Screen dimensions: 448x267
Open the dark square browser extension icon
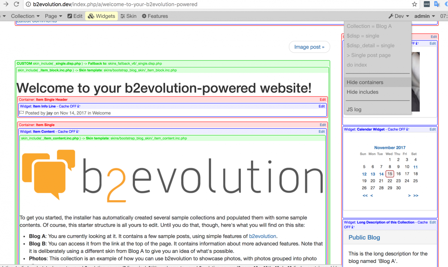click(x=427, y=4)
